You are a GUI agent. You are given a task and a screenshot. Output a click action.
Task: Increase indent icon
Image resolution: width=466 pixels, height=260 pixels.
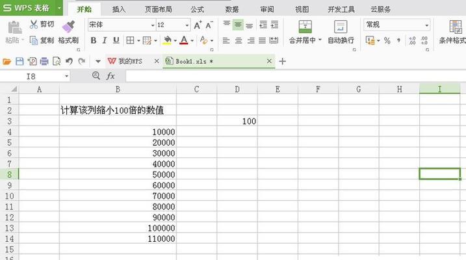click(x=275, y=25)
